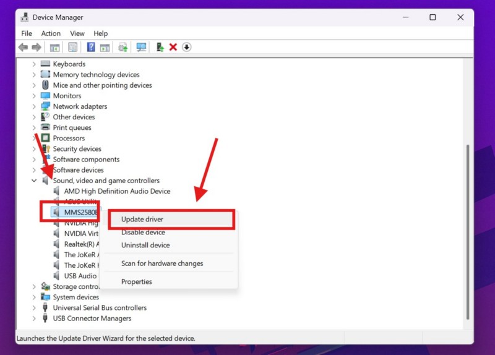This screenshot has height=355, width=495.
Task: Click the Properties sheet toolbar icon
Action: click(x=73, y=48)
